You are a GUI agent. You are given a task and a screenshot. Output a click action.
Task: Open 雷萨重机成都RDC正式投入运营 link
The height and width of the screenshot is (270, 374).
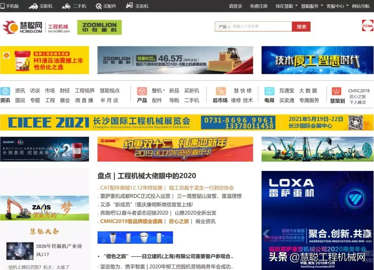135,196
